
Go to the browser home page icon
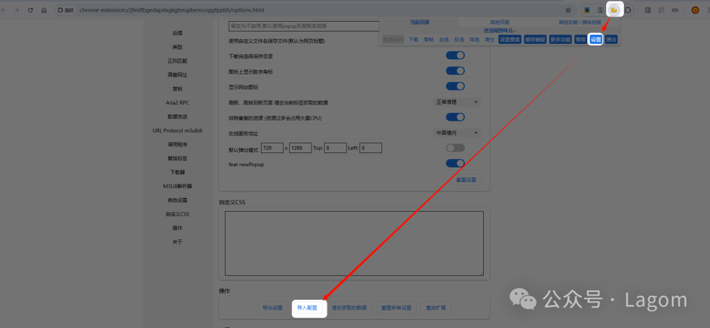[44, 10]
